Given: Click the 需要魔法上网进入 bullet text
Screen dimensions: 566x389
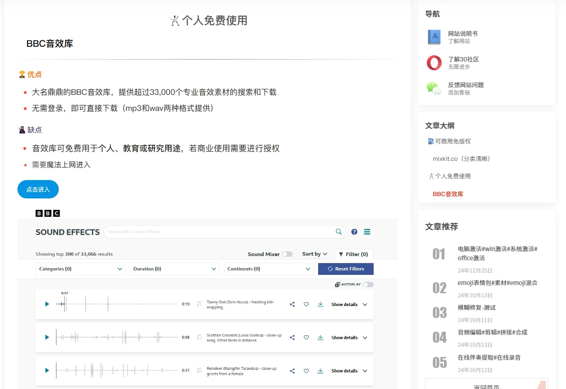Looking at the screenshot, I should (x=61, y=164).
